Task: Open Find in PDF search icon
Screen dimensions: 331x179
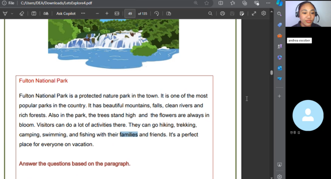Action: [210, 13]
